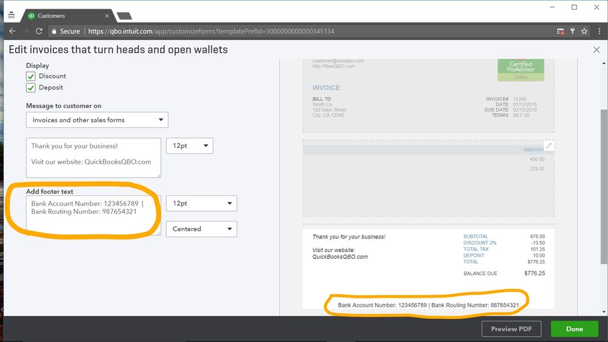Screen dimensions: 608x342
Task: Click the green Done button
Action: click(575, 329)
